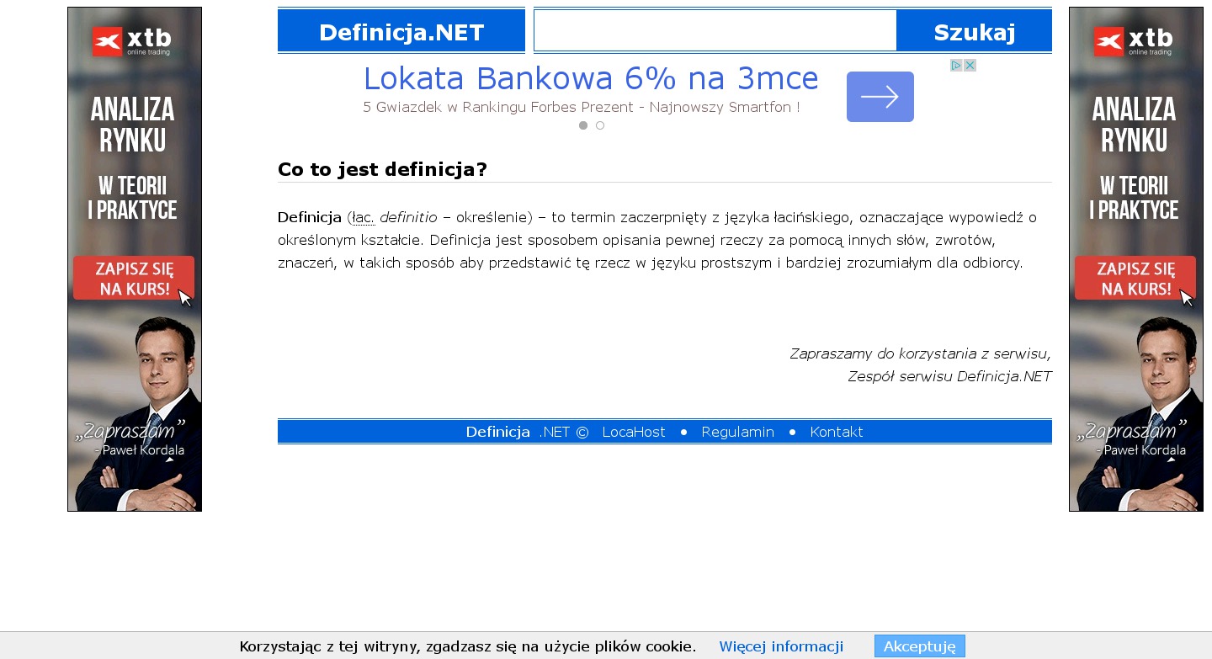
Task: Click the AdChoices triangle icon on the ad
Action: tap(956, 66)
